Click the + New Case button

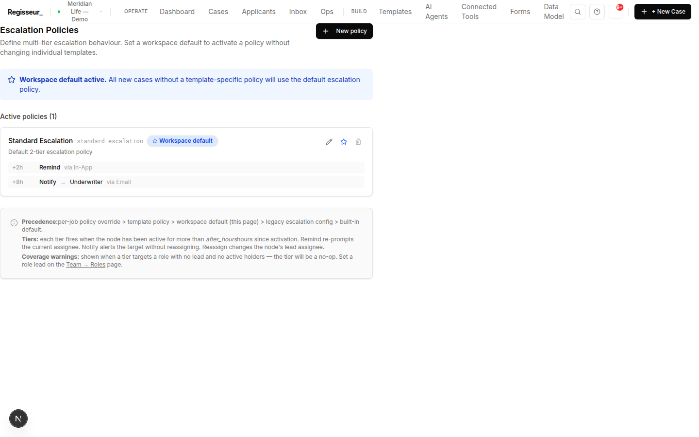point(663,12)
